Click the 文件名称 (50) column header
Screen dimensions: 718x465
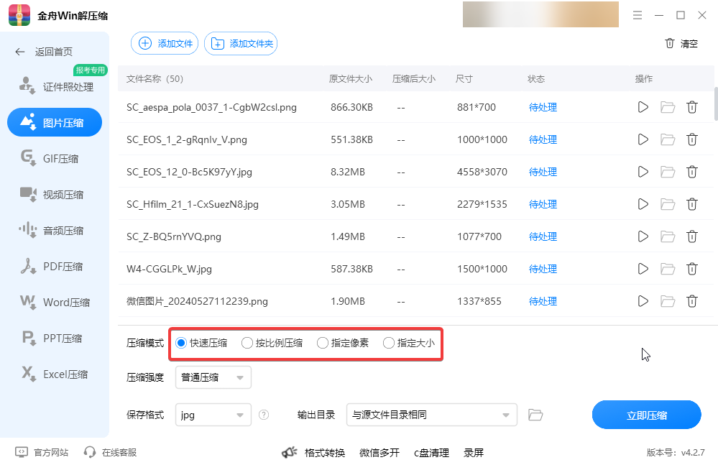[155, 79]
